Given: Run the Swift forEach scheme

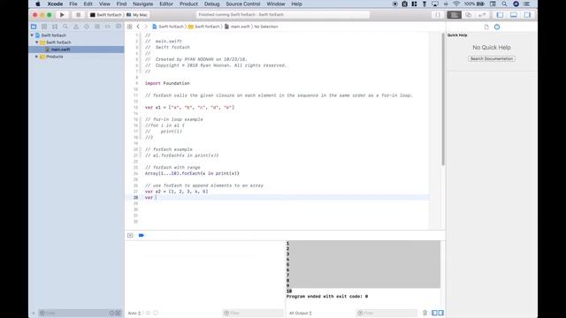Looking at the screenshot, I should (62, 15).
